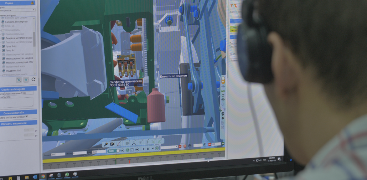The image size is (367, 180).
Task: Toggle the scale grid checkbox
Action: pyautogui.click(x=26, y=117)
